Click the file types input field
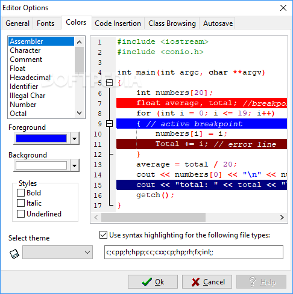The image size is (293, 294). click(194, 252)
